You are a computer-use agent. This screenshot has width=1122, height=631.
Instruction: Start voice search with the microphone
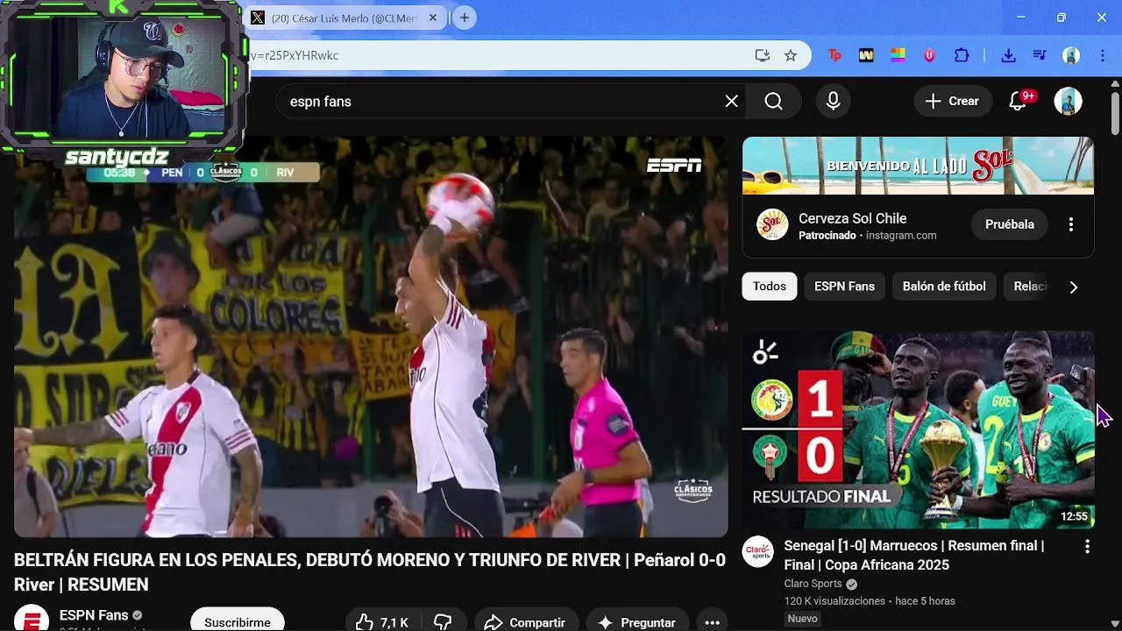tap(834, 102)
